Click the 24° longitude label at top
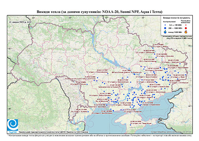This screenshot has width=199, height=141. [34, 18]
